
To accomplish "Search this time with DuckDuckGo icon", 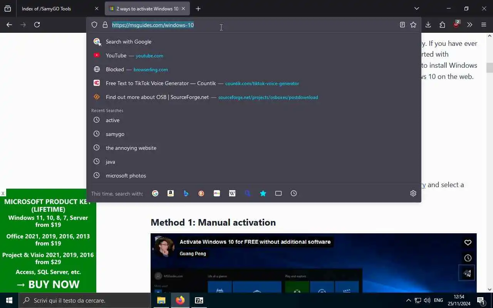I will pos(201,193).
